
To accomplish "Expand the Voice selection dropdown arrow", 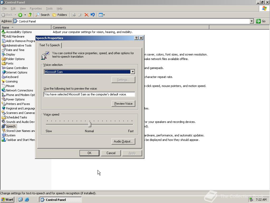I will (x=133, y=72).
